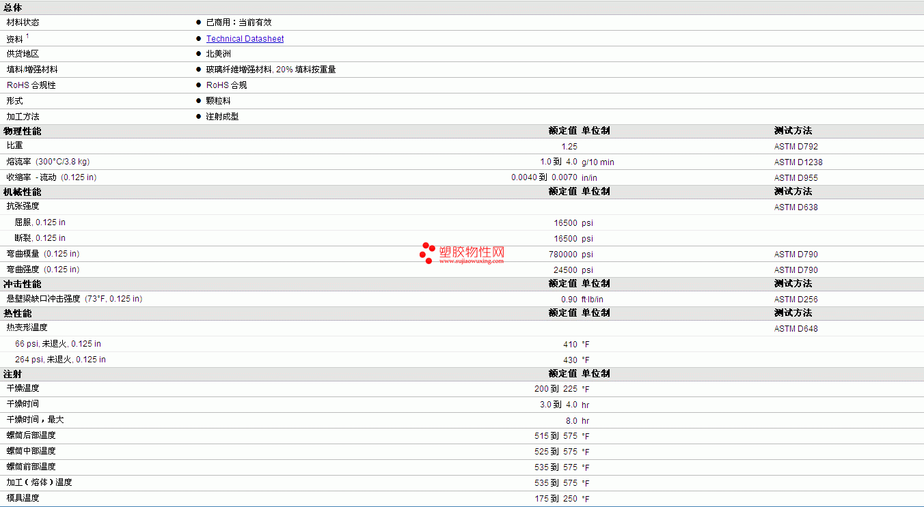
Task: Click ASTM D792 test method
Action: pos(796,147)
